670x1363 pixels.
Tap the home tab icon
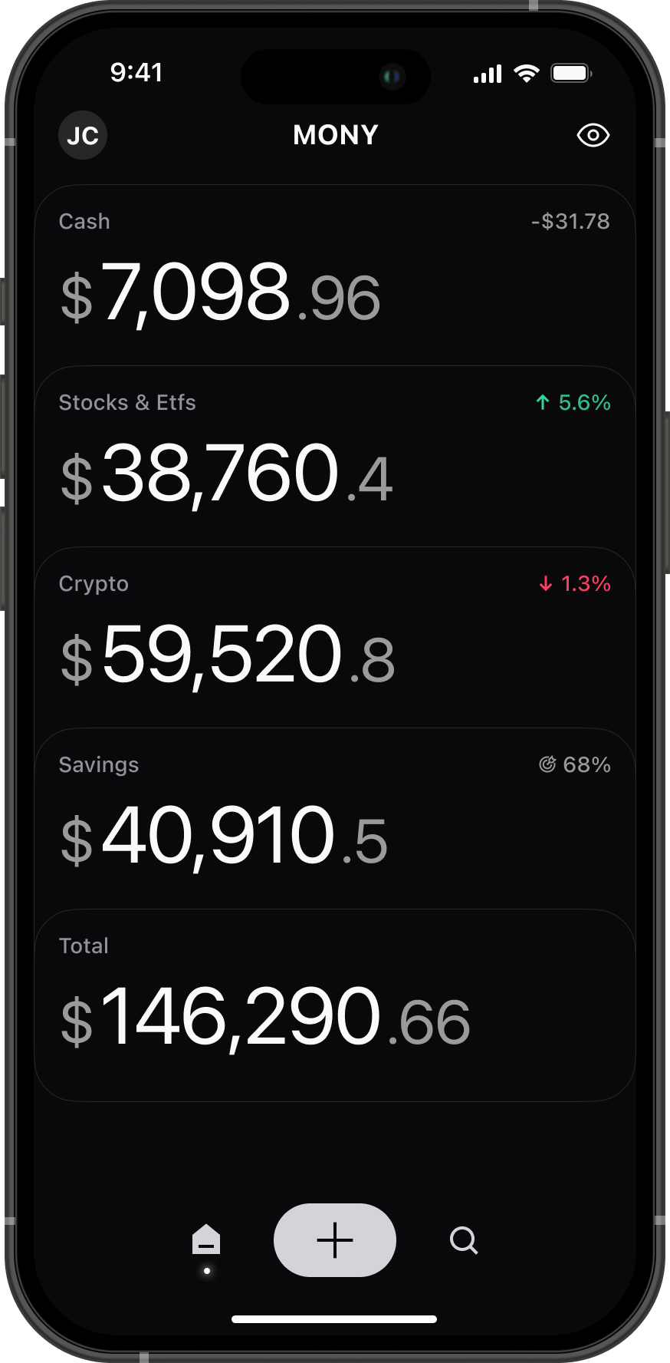tap(206, 1240)
